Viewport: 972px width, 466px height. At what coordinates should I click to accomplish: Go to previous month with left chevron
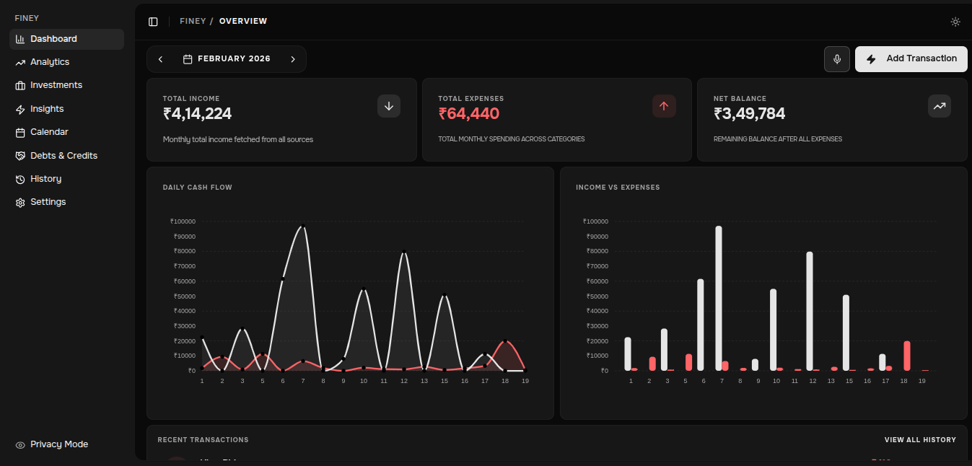point(160,59)
